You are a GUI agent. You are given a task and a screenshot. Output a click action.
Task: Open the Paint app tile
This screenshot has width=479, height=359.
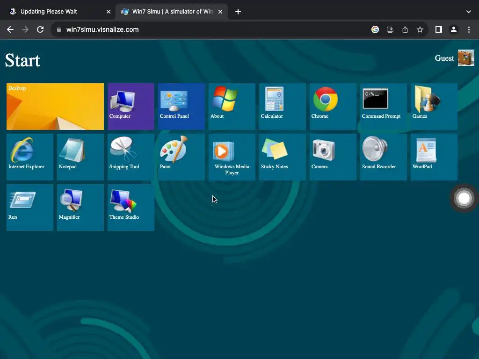pyautogui.click(x=181, y=157)
